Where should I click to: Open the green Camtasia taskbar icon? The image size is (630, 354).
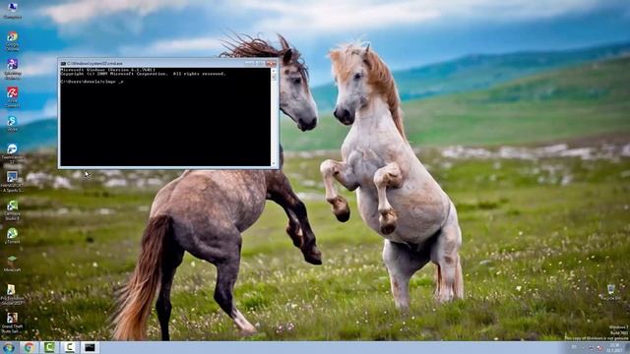point(49,347)
